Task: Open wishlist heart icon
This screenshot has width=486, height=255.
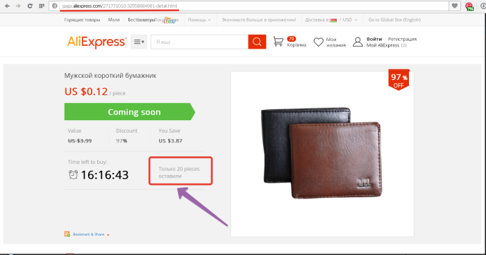Action: (318, 42)
